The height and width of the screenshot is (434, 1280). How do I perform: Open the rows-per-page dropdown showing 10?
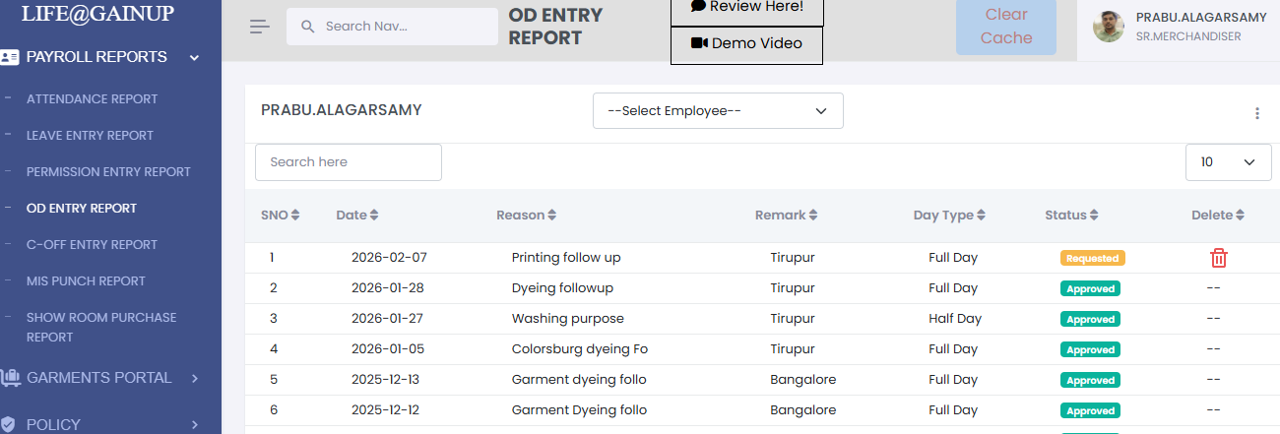pyautogui.click(x=1228, y=162)
